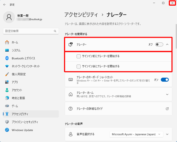This screenshot has width=177, height=142.
Task: Click the 時刻と言語 globe icon
Action: (x=7, y=98)
